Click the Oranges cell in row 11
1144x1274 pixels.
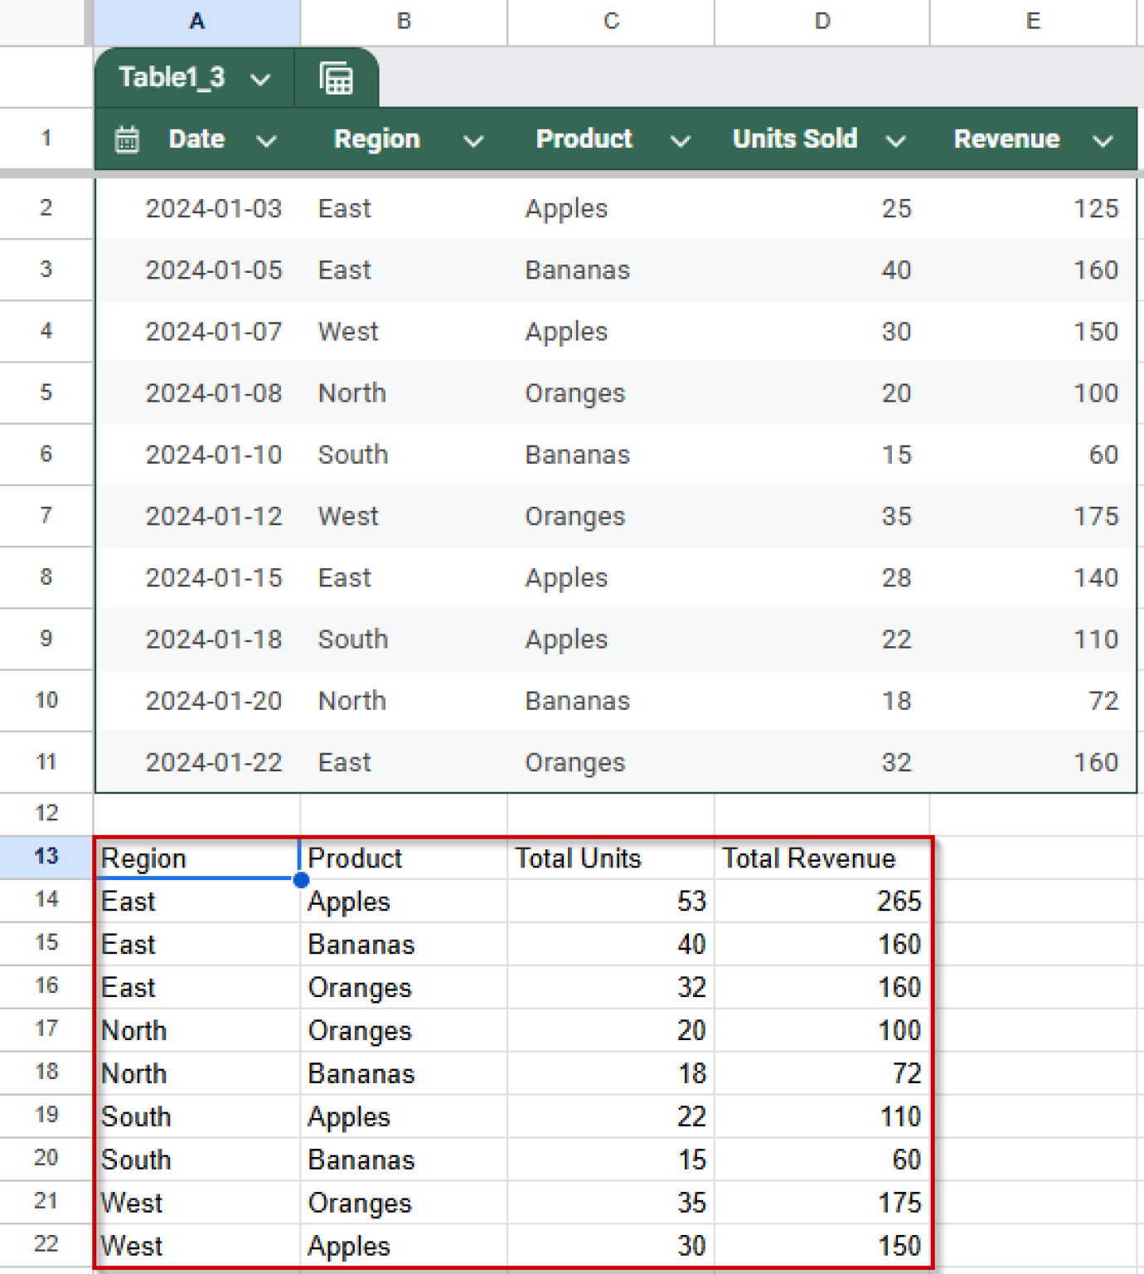tap(574, 761)
